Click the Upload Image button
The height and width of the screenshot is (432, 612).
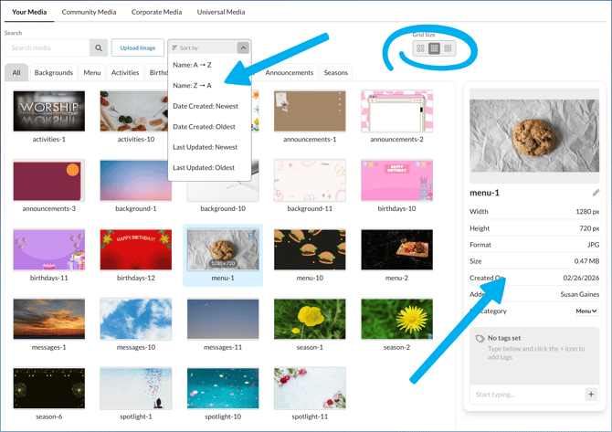137,47
